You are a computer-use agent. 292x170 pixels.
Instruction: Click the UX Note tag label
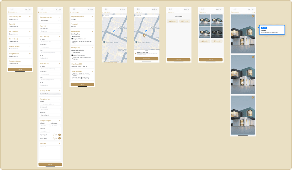pos(264,28)
